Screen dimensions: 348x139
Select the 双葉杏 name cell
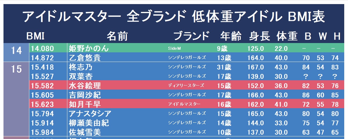(81, 76)
